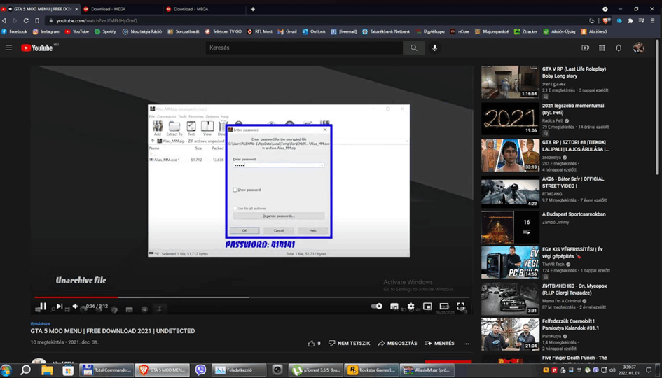Mute the video volume
Image resolution: width=662 pixels, height=378 pixels.
(x=75, y=307)
